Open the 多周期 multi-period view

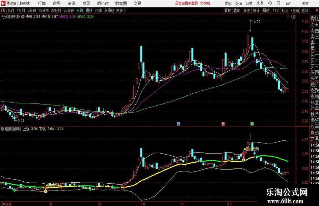click(109, 10)
